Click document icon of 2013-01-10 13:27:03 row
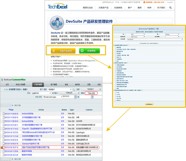The width and height of the screenshot is (186, 161). point(4,132)
